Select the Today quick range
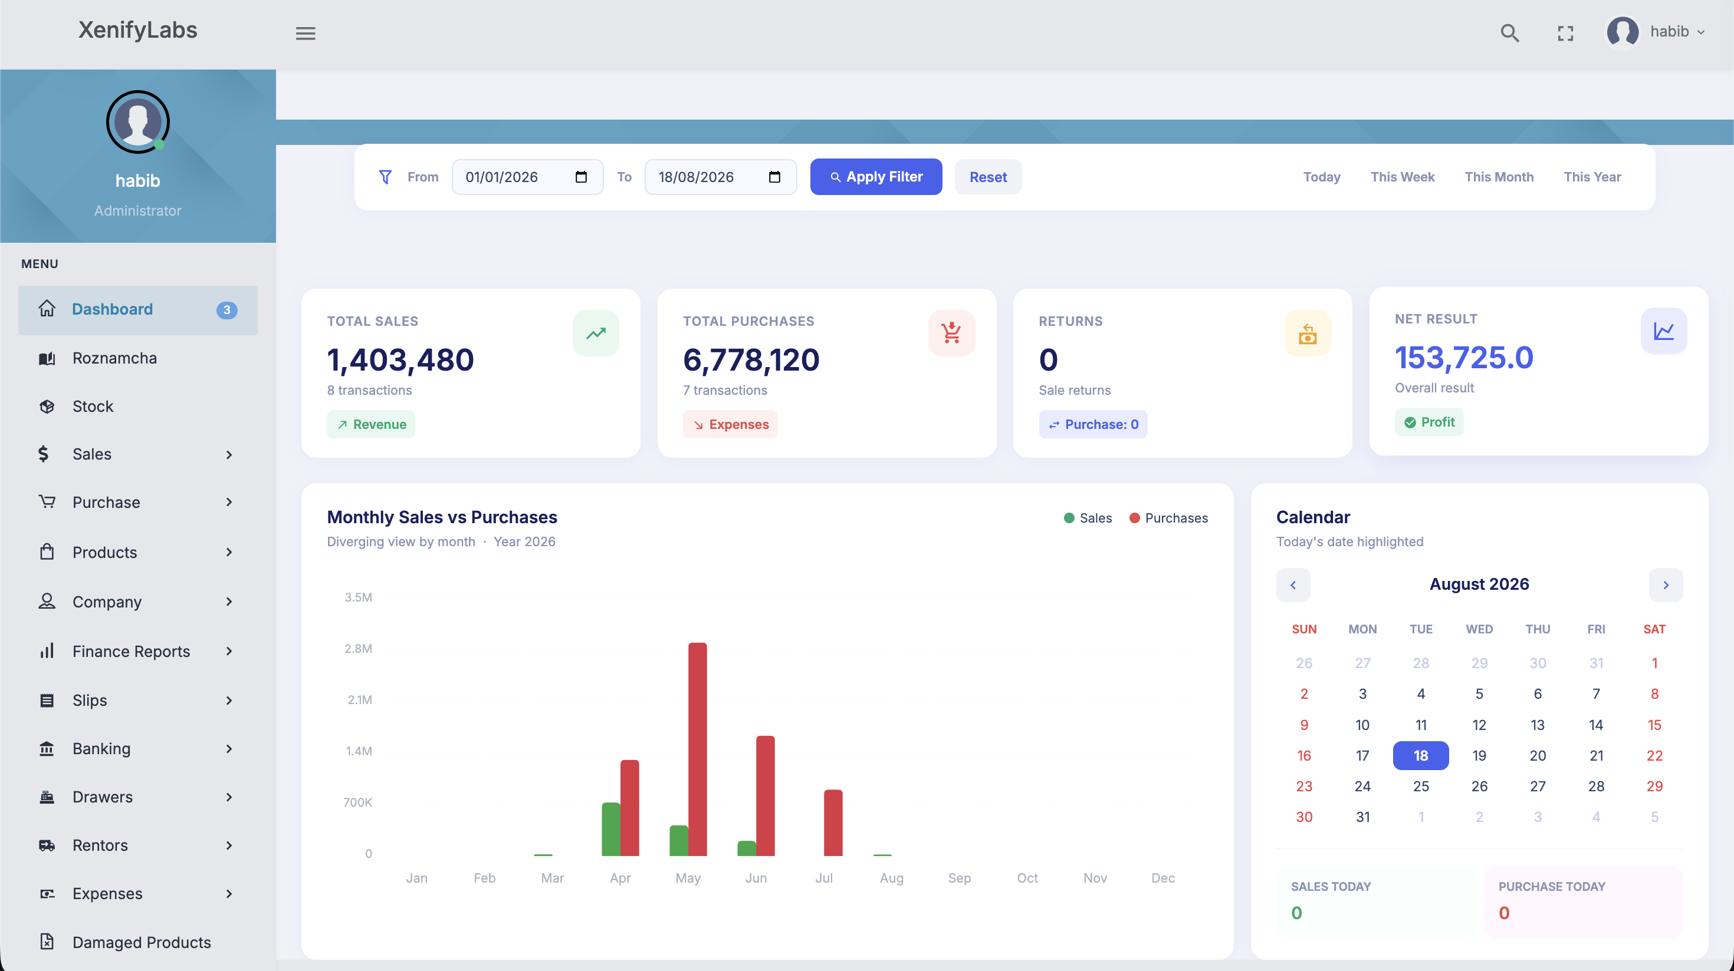 point(1321,177)
